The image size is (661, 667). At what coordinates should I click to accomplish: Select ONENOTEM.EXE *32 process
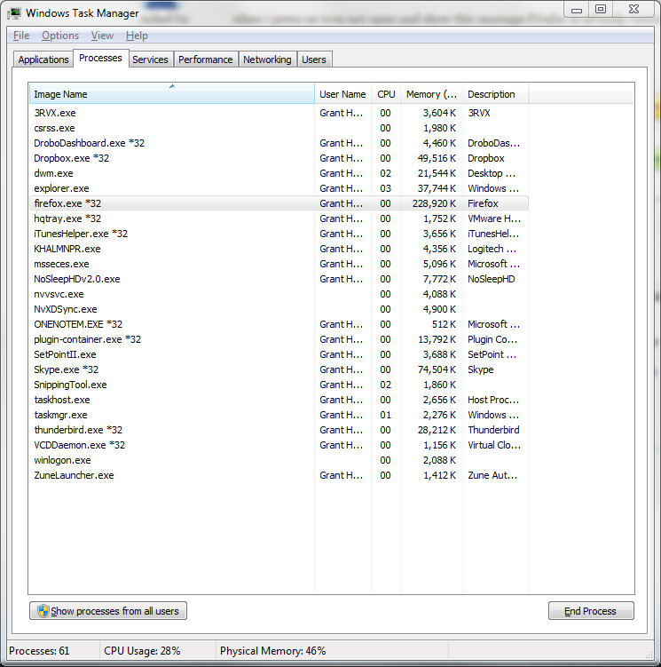pos(279,324)
